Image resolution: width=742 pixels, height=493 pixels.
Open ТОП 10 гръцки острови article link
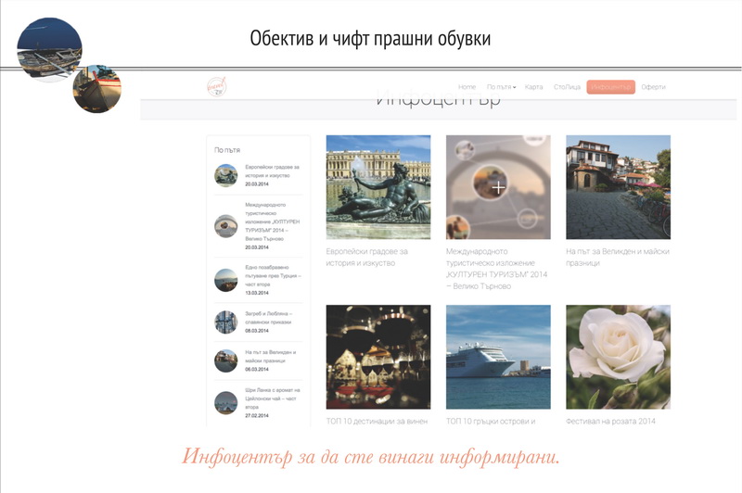click(x=491, y=421)
